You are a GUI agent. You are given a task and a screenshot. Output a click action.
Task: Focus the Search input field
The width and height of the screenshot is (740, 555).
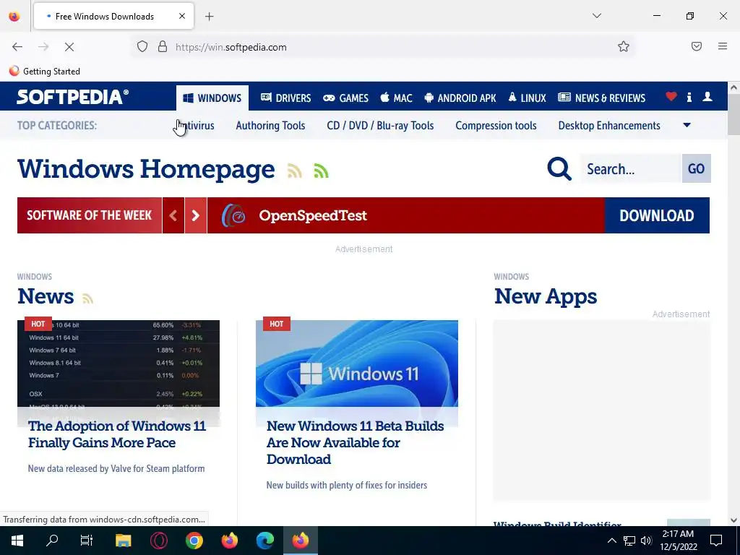tap(631, 168)
